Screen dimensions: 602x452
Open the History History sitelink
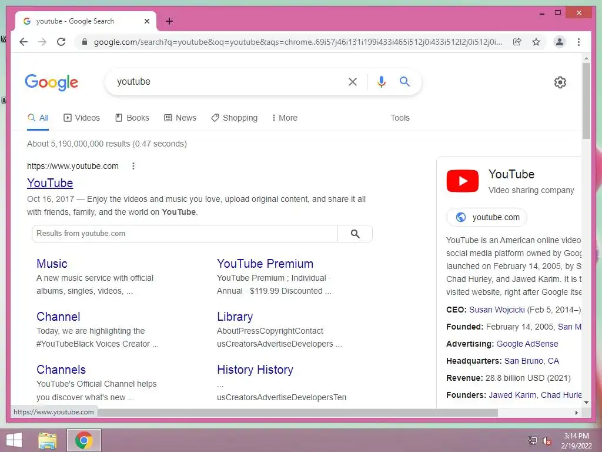pos(255,370)
